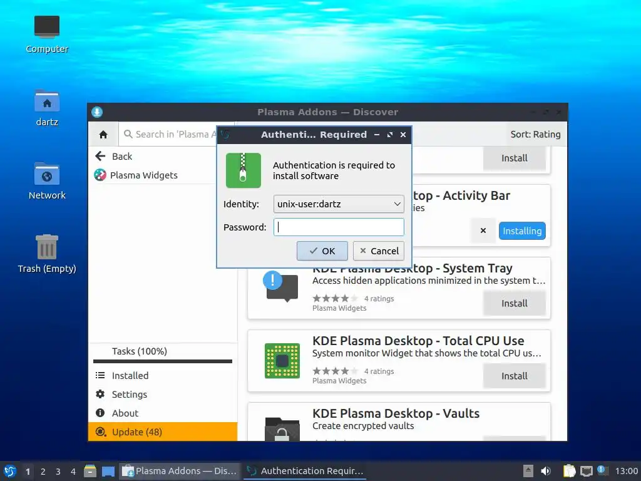
Task: Switch to virtual desktop 1
Action: tap(28, 472)
